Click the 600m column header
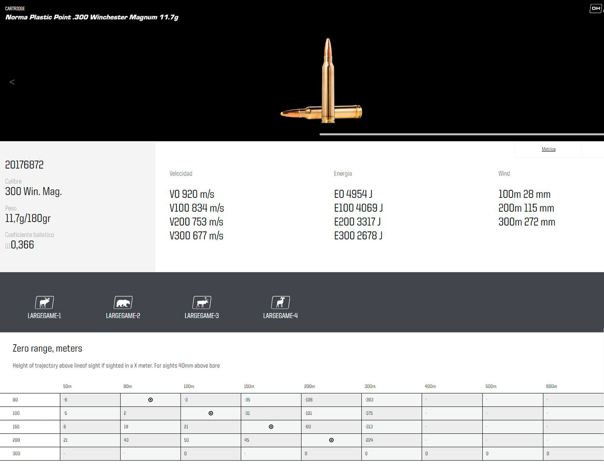604x465 pixels. tap(552, 386)
